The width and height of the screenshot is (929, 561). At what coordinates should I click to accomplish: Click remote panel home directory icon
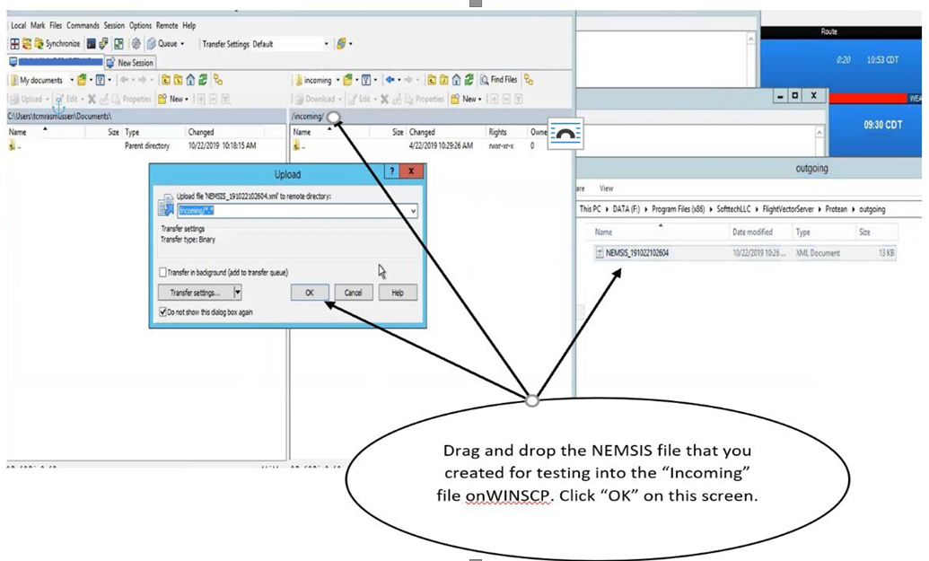(x=456, y=80)
